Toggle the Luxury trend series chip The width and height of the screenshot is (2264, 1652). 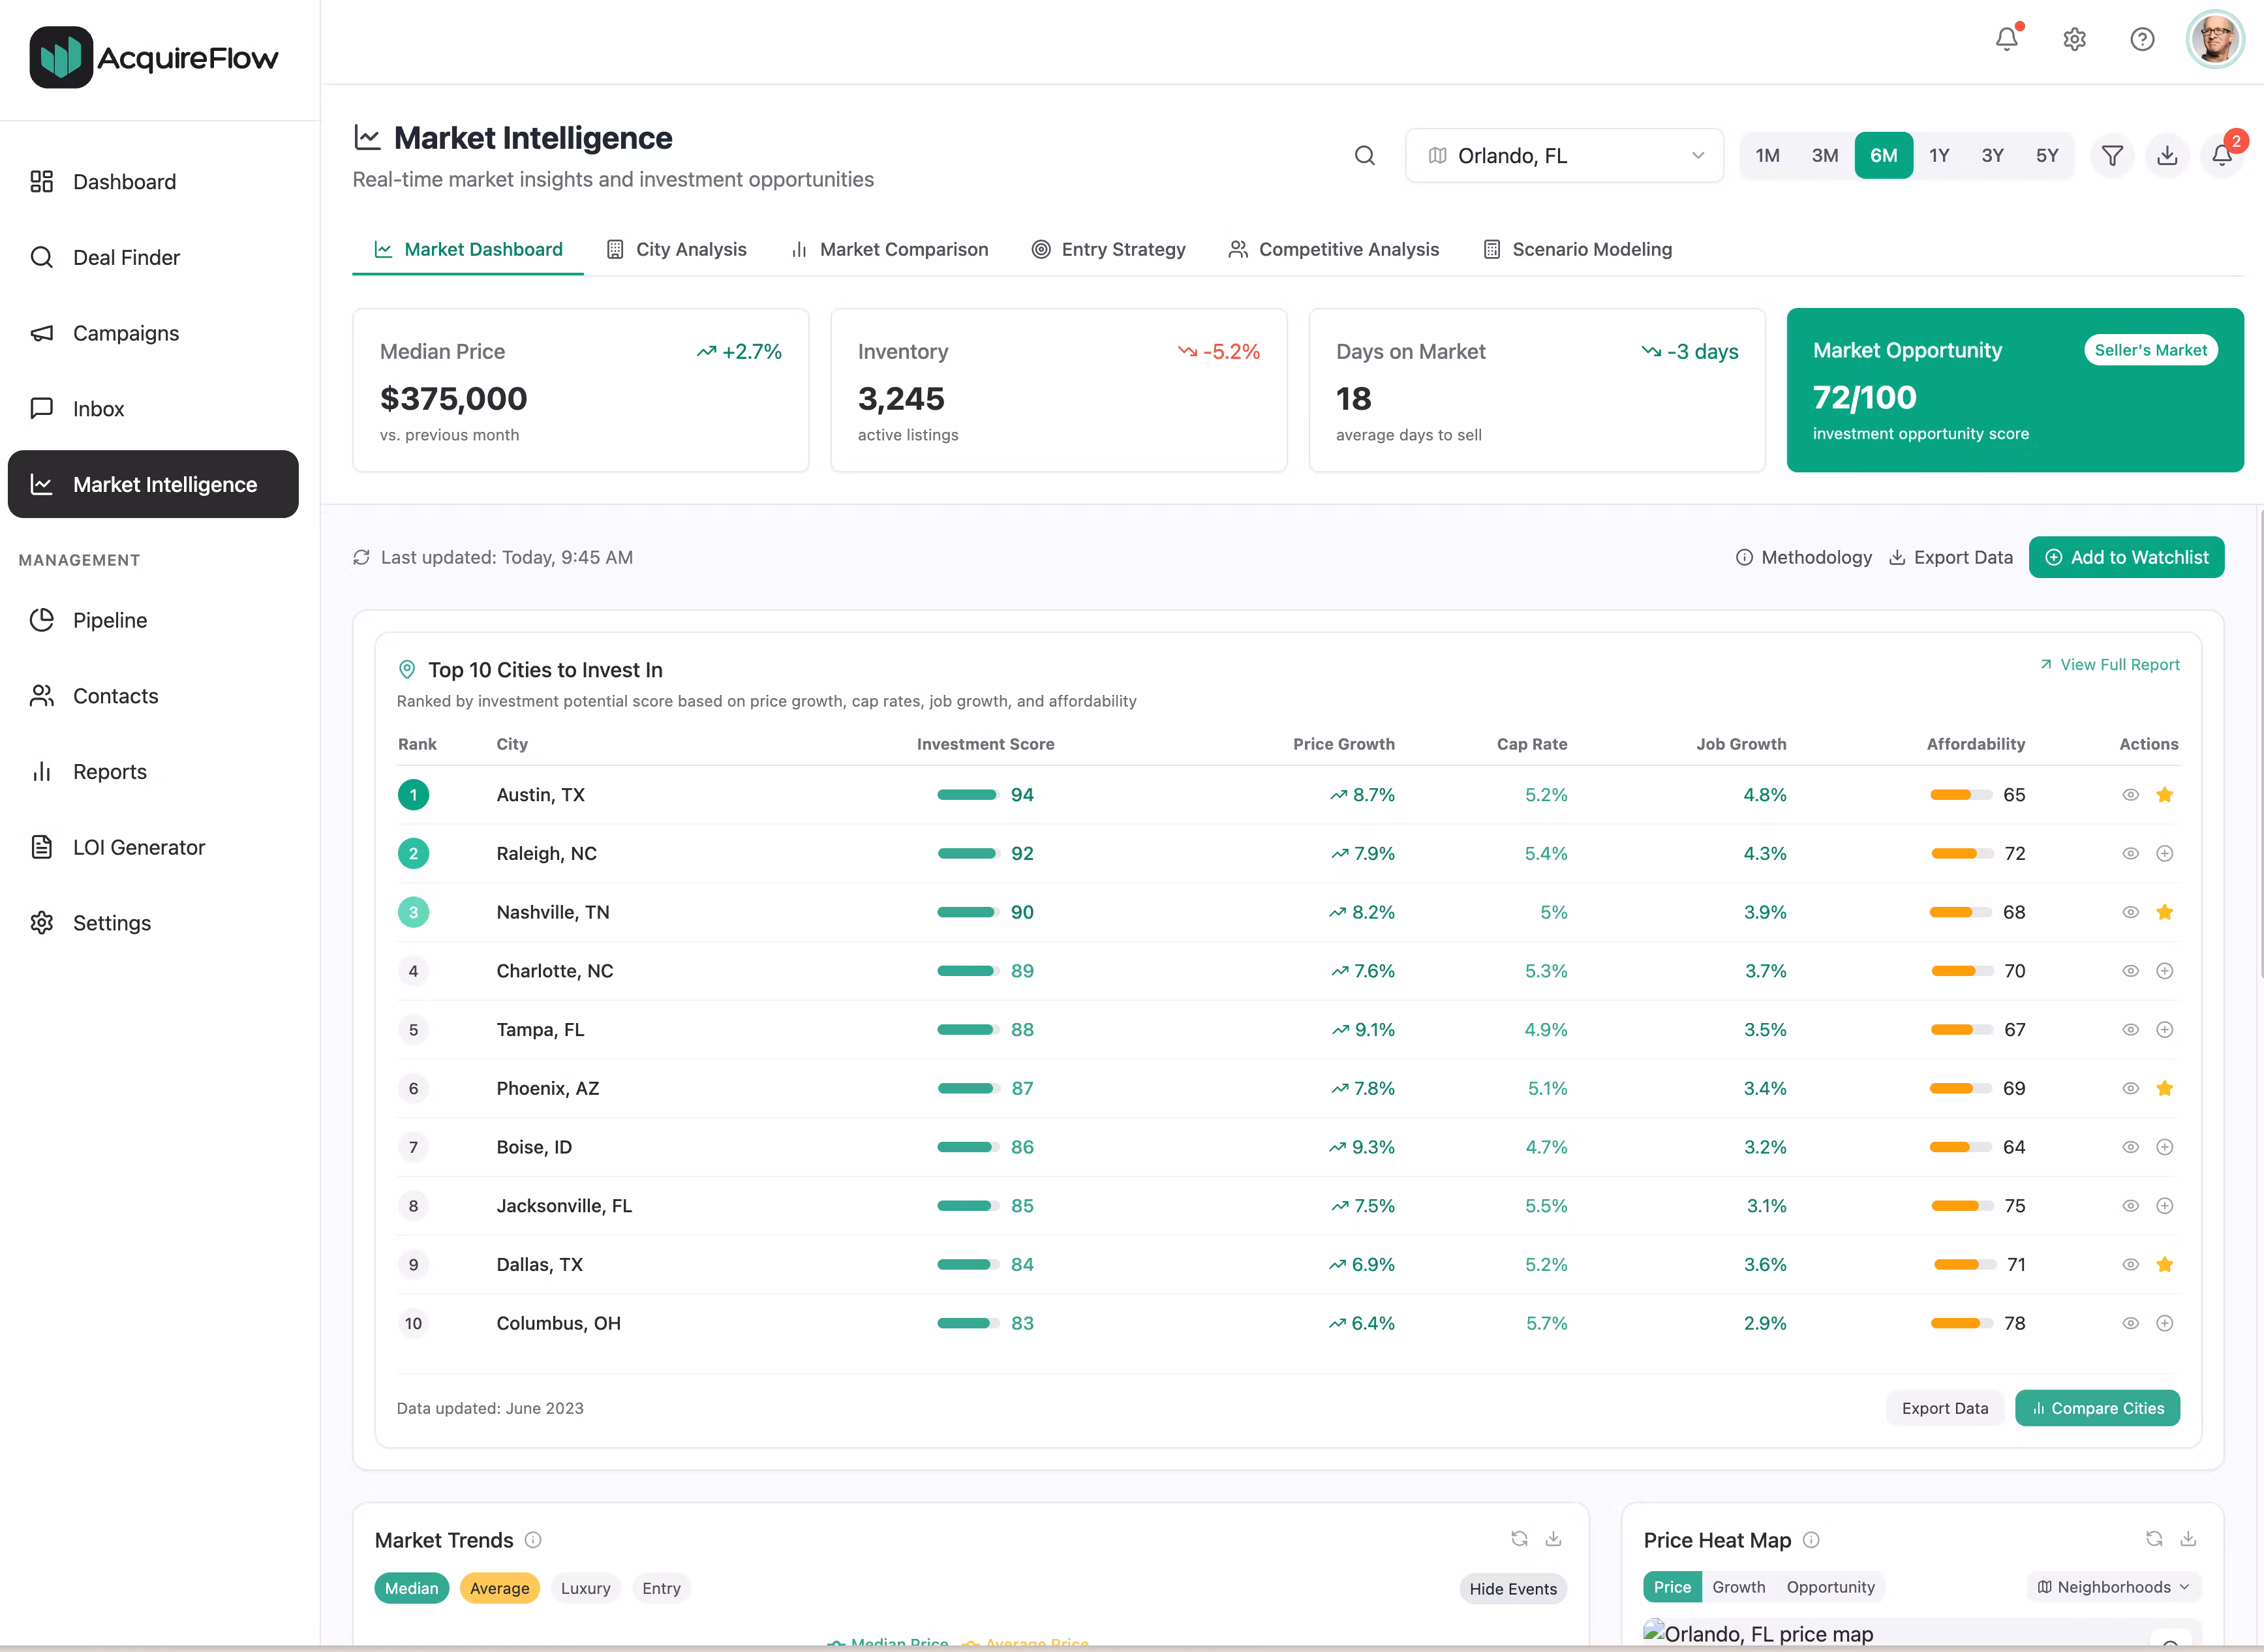(585, 1588)
